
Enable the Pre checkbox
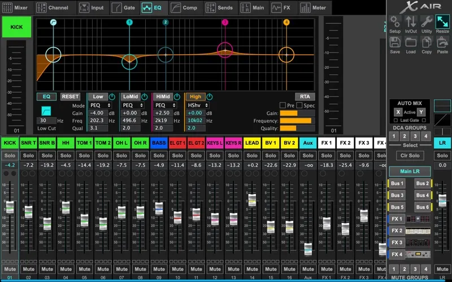283,105
